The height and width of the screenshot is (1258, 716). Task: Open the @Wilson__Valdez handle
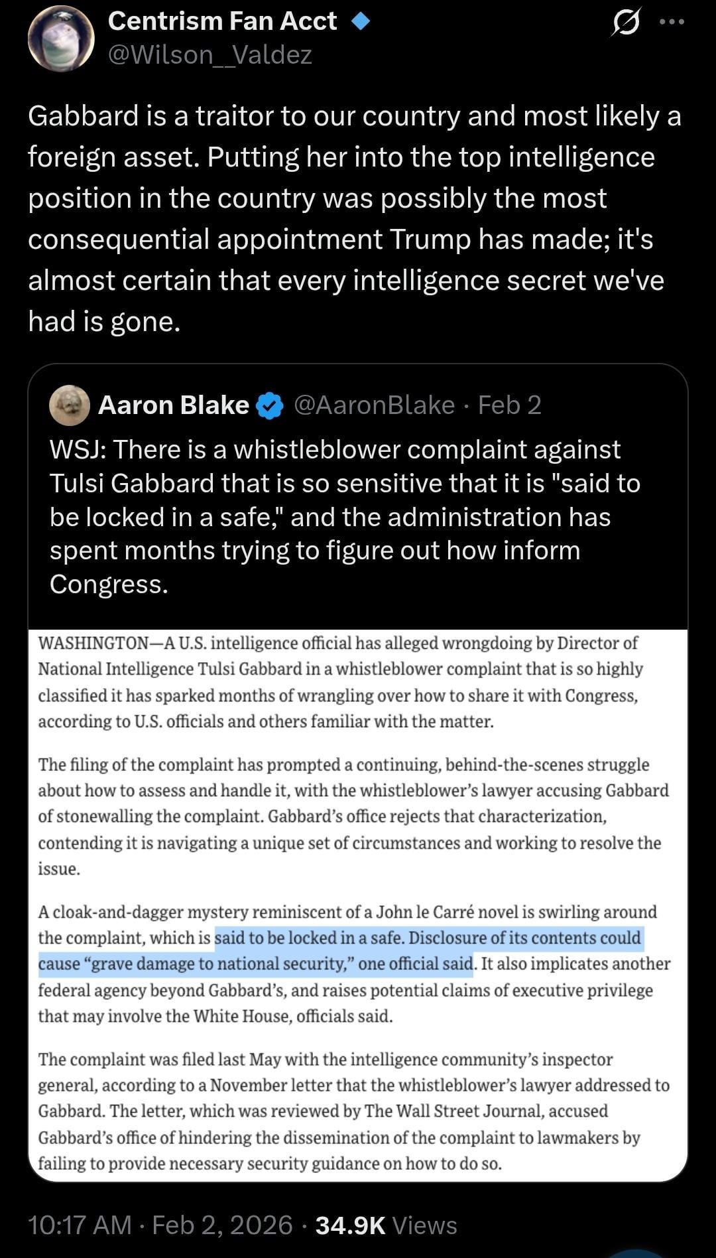coord(209,54)
